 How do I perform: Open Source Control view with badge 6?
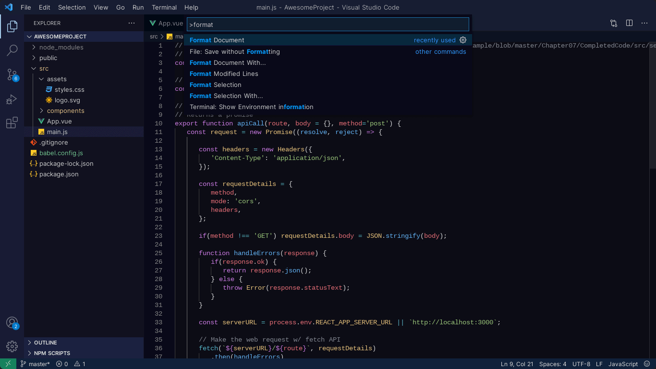coord(12,74)
